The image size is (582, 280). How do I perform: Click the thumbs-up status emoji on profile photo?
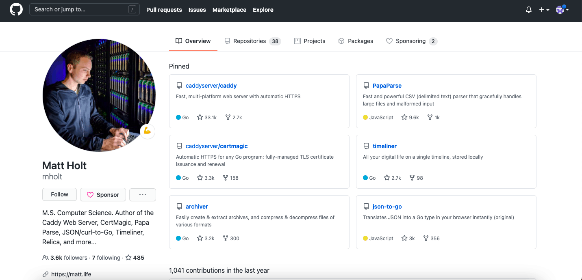[147, 131]
